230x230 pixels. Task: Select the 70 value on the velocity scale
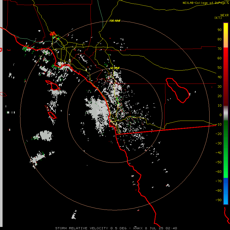coord(220,49)
